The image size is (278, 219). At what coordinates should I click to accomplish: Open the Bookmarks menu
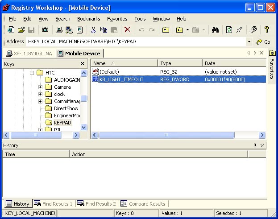[88, 19]
